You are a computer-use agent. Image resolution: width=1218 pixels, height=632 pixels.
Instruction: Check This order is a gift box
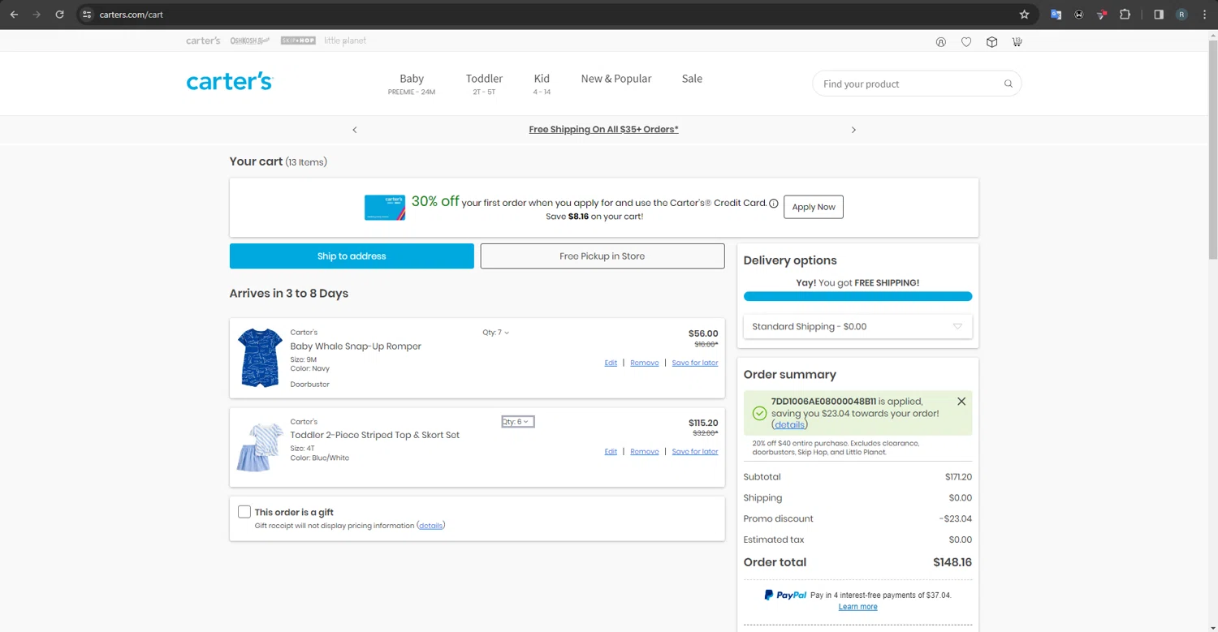point(244,512)
